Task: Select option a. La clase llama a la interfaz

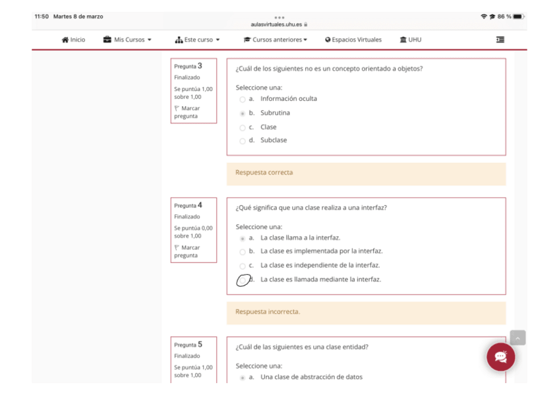Action: [x=243, y=239]
